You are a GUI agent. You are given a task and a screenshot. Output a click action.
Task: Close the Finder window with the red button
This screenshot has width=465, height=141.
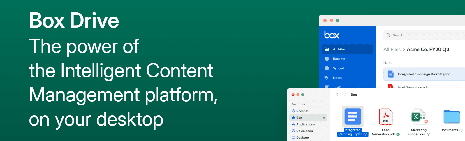(293, 95)
